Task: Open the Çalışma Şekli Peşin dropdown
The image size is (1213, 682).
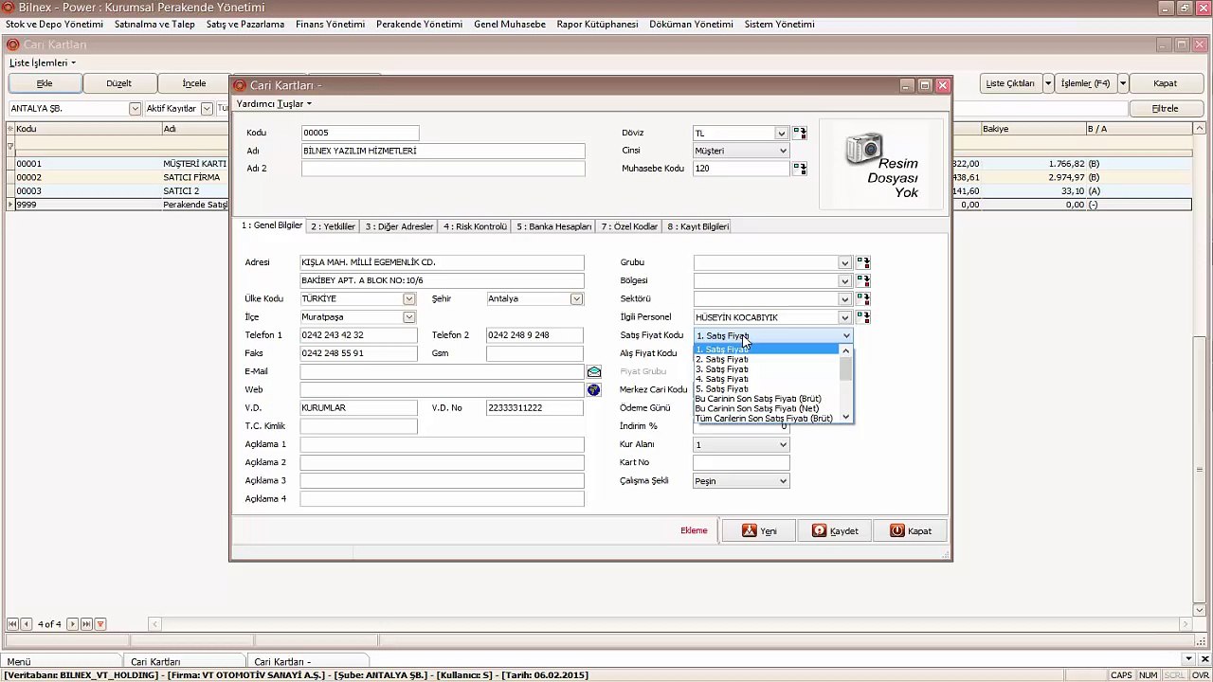Action: click(783, 481)
